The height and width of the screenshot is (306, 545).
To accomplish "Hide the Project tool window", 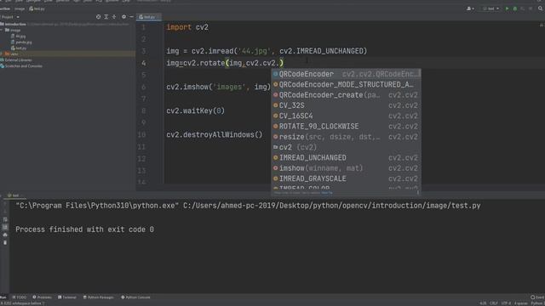I will (131, 17).
